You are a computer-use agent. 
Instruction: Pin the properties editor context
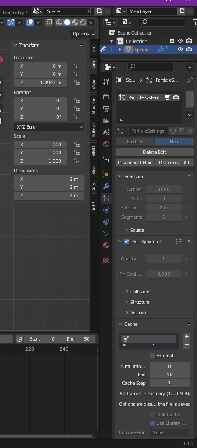click(x=189, y=80)
